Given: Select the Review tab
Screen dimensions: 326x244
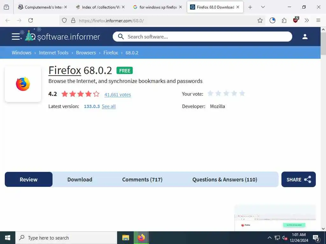Looking at the screenshot, I should [29, 180].
